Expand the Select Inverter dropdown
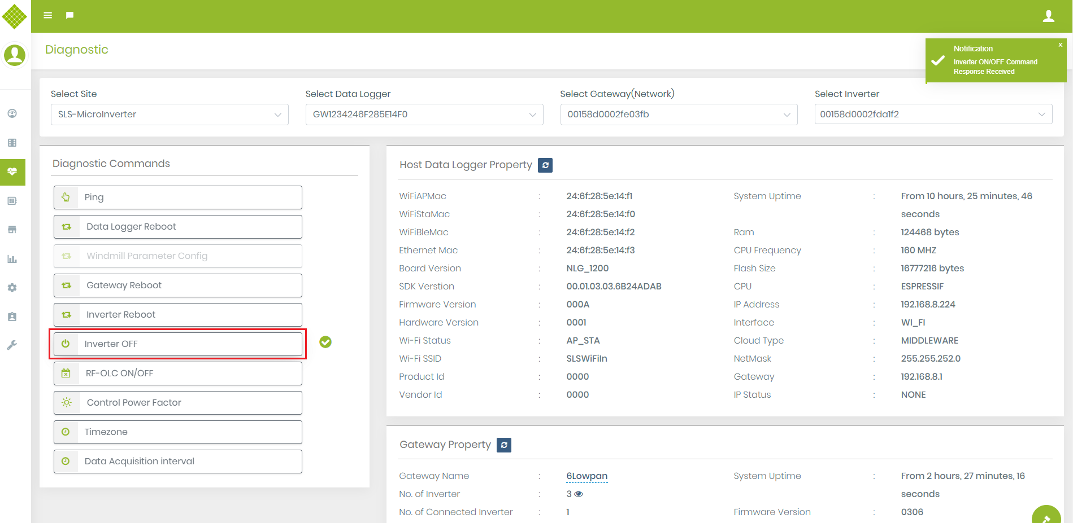Image resolution: width=1073 pixels, height=523 pixels. click(x=933, y=115)
